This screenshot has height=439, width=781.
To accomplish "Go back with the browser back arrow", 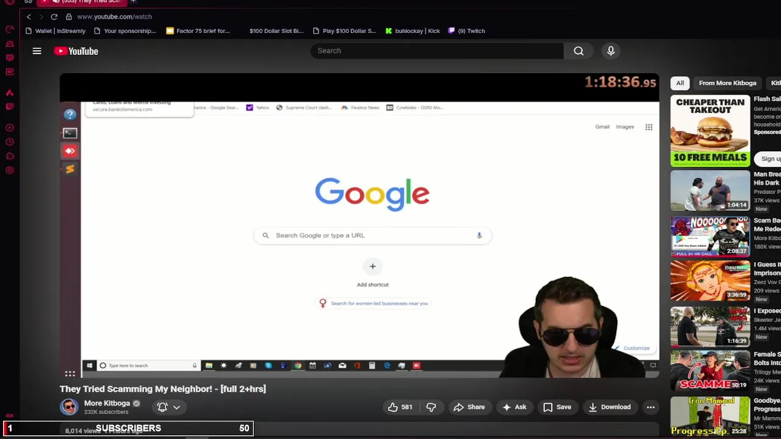I will coord(29,17).
